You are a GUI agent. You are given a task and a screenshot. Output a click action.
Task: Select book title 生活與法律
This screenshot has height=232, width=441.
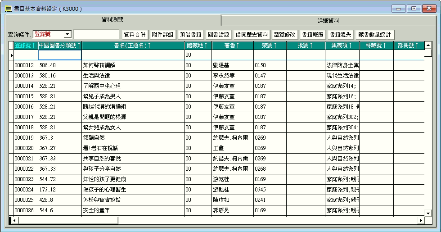coord(96,76)
